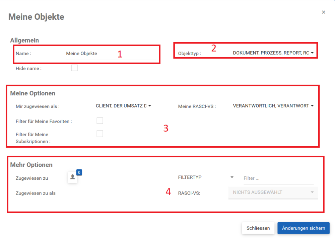335x239 pixels.
Task: Save with Änderungen sichern button
Action: [303, 228]
